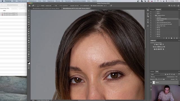Select Dodge and Burn action
Image resolution: width=180 pixels, height=101 pixels.
[160, 20]
